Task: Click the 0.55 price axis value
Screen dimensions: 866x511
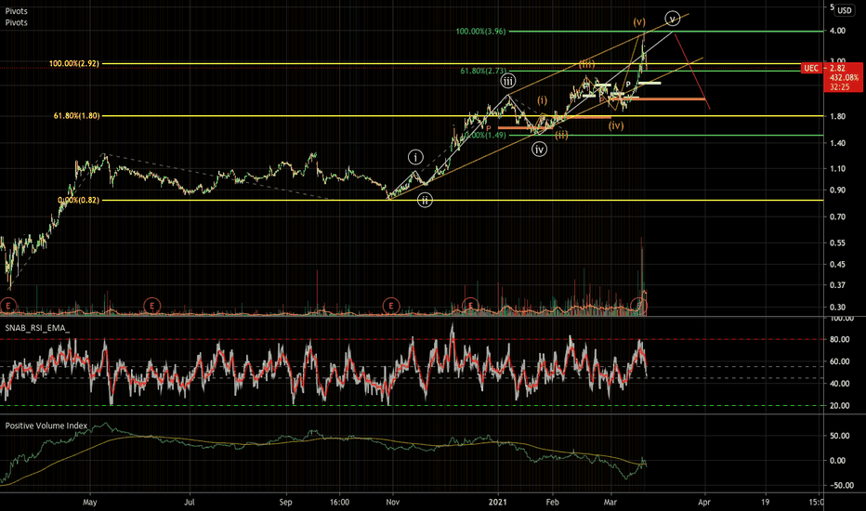Action: [x=837, y=242]
